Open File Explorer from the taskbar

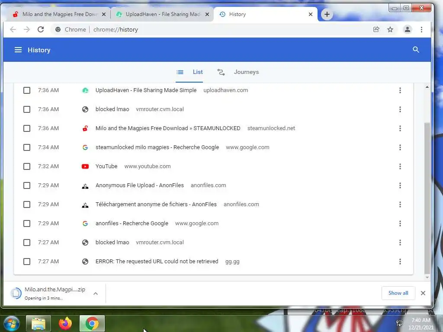point(39,323)
